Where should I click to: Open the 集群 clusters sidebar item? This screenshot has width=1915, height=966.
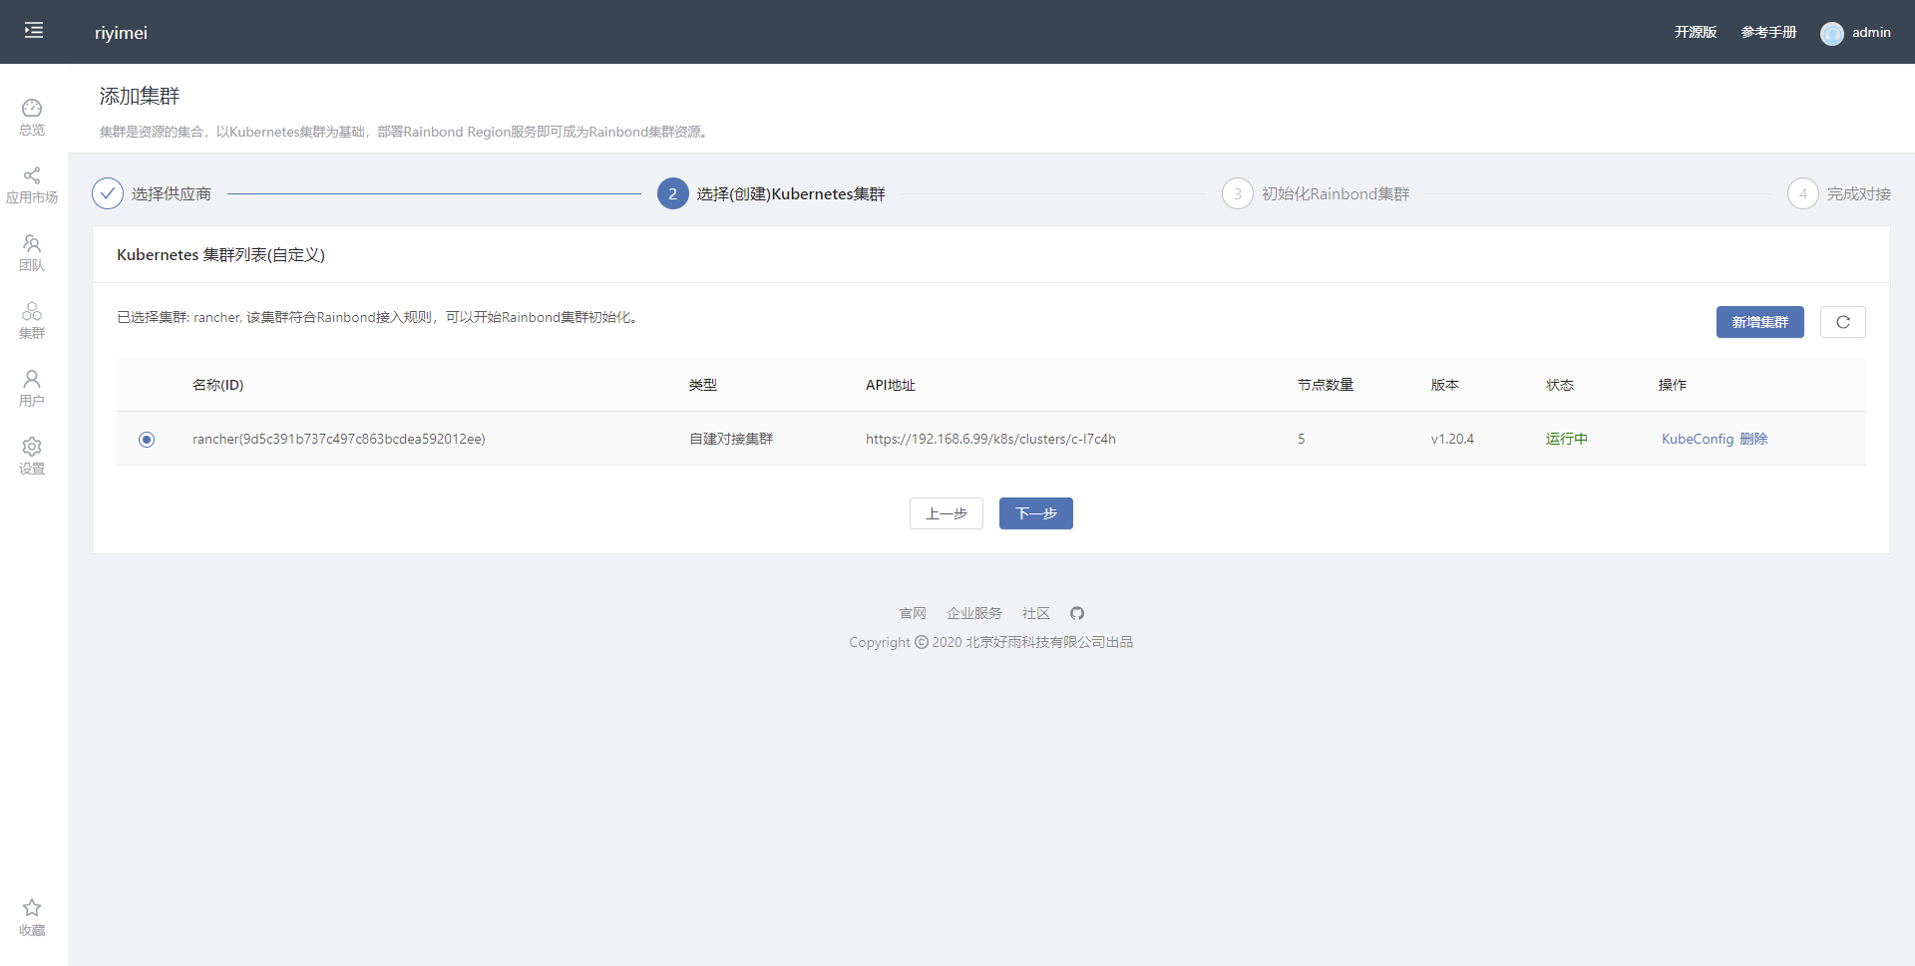click(x=32, y=321)
